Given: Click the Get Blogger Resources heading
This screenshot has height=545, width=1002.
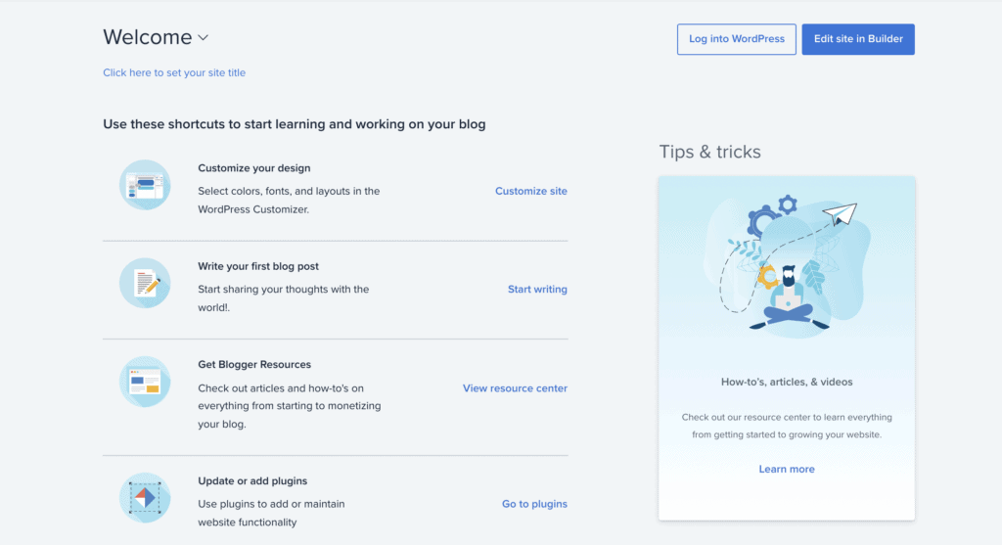Looking at the screenshot, I should [x=254, y=365].
